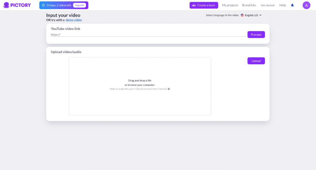Screen dimensions: 316x170
Task: Open the demo video link
Action: (73, 20)
